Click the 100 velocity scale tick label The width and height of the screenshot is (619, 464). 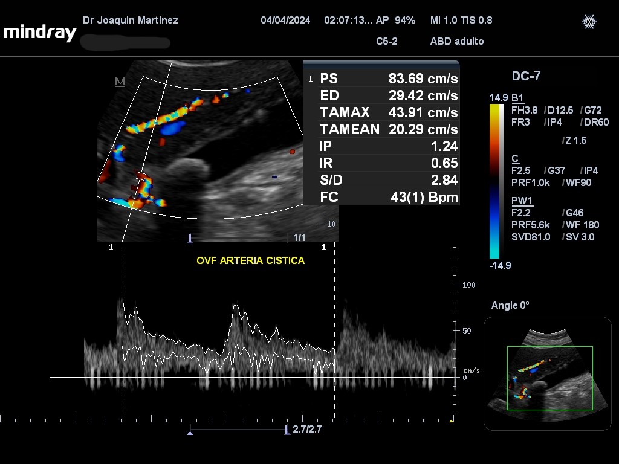coord(469,285)
